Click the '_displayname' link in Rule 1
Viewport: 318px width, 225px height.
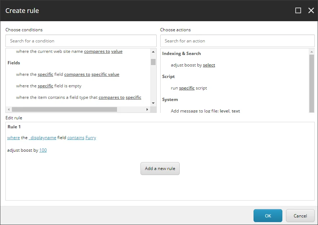[42, 138]
